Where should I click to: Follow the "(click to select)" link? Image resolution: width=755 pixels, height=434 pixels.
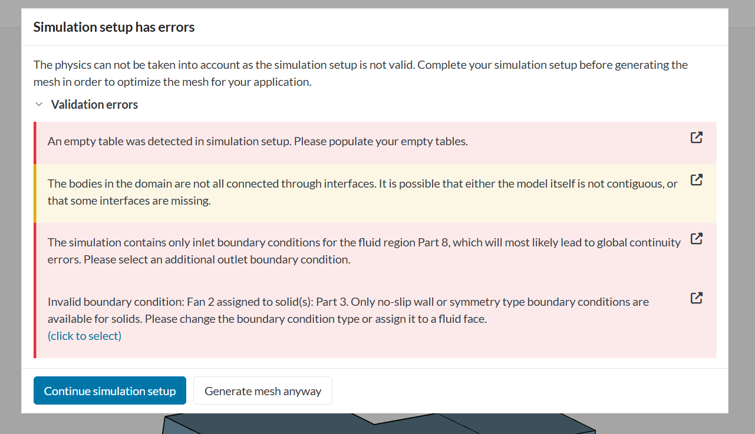coord(84,336)
